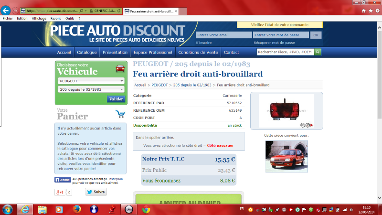
Task: Click the shopping cart Panier icon
Action: (120, 114)
